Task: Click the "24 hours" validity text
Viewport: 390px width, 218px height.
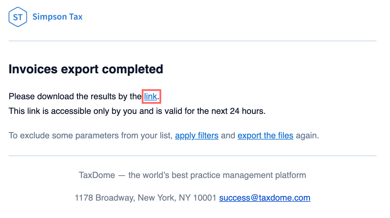Action: 247,111
